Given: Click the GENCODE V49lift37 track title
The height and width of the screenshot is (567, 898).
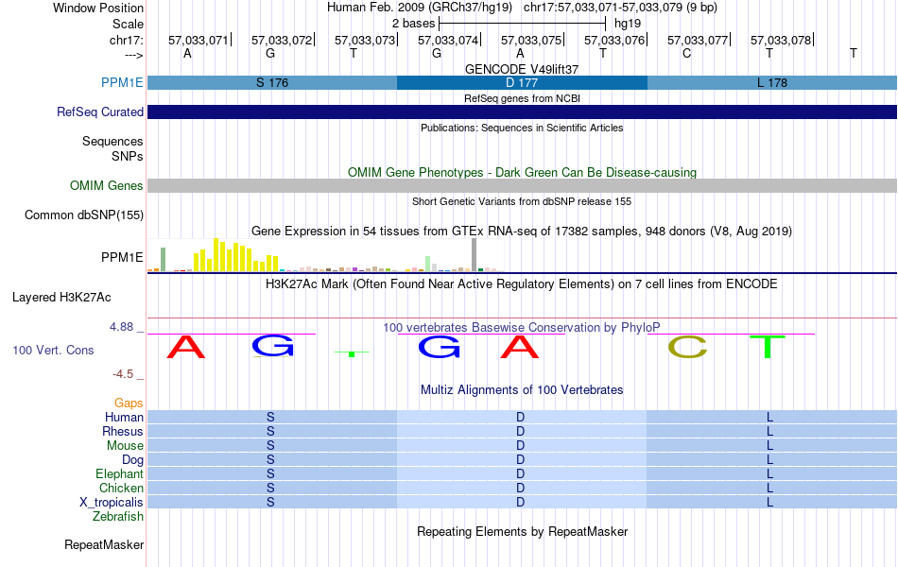Looking at the screenshot, I should point(522,69).
